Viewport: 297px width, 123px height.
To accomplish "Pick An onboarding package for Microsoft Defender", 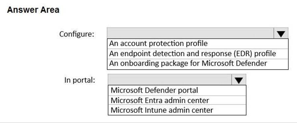I will click(x=198, y=64).
